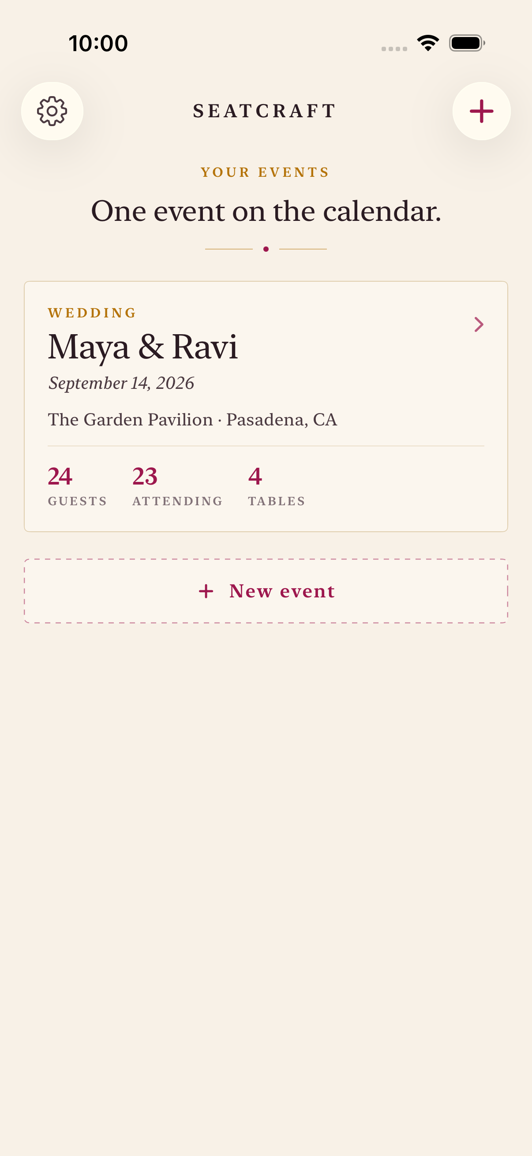The image size is (532, 1156).
Task: Click the decorative dot divider under heading
Action: (266, 249)
